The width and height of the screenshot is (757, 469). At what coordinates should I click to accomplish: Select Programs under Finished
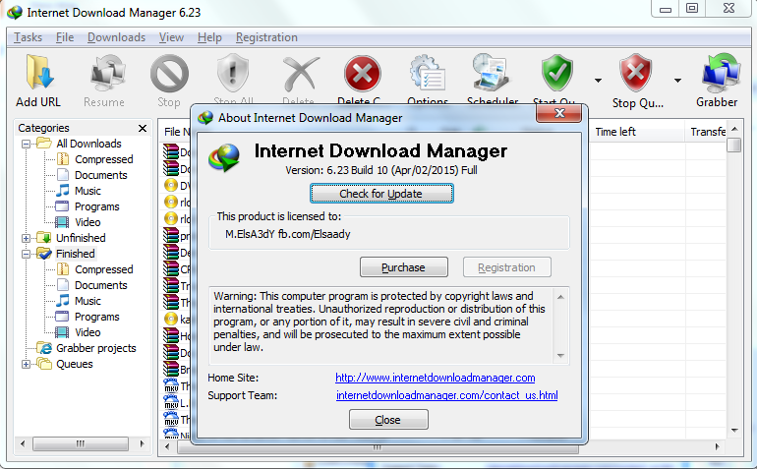tap(97, 317)
